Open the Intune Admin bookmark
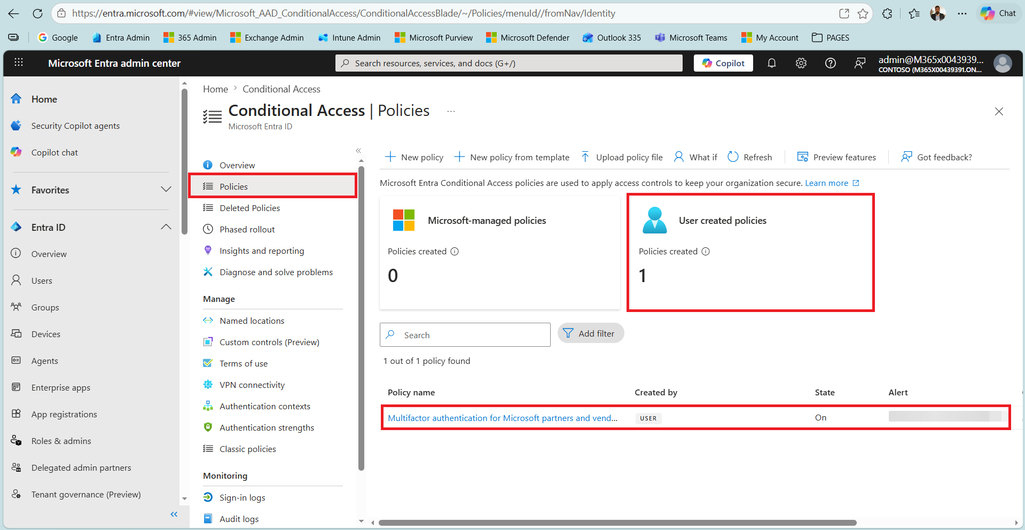Viewport: 1025px width, 530px height. (x=349, y=37)
